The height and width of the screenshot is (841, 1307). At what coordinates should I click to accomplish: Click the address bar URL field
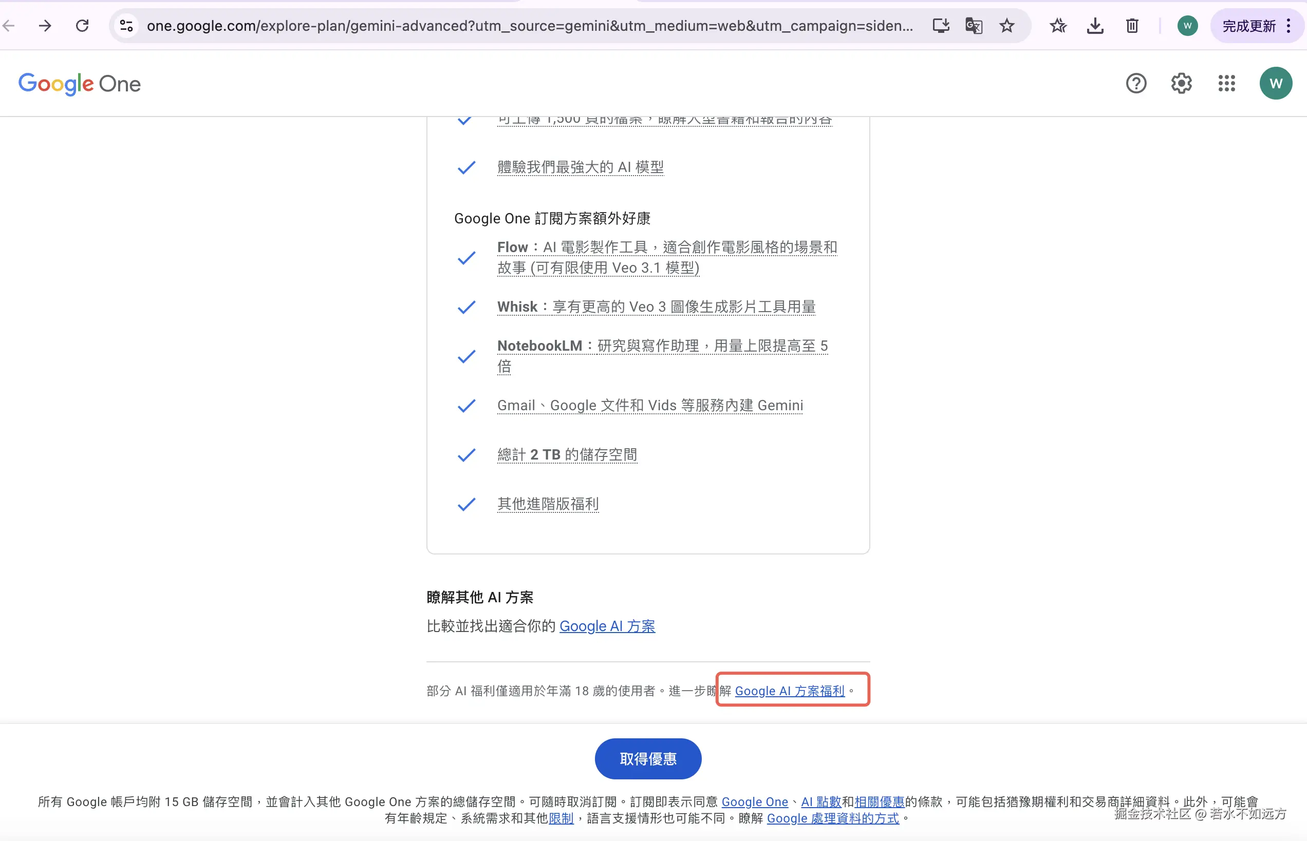529,26
